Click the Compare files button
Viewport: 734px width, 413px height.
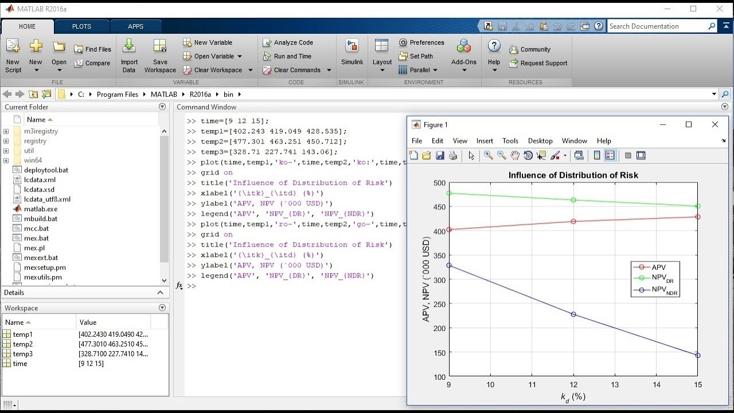[x=92, y=63]
